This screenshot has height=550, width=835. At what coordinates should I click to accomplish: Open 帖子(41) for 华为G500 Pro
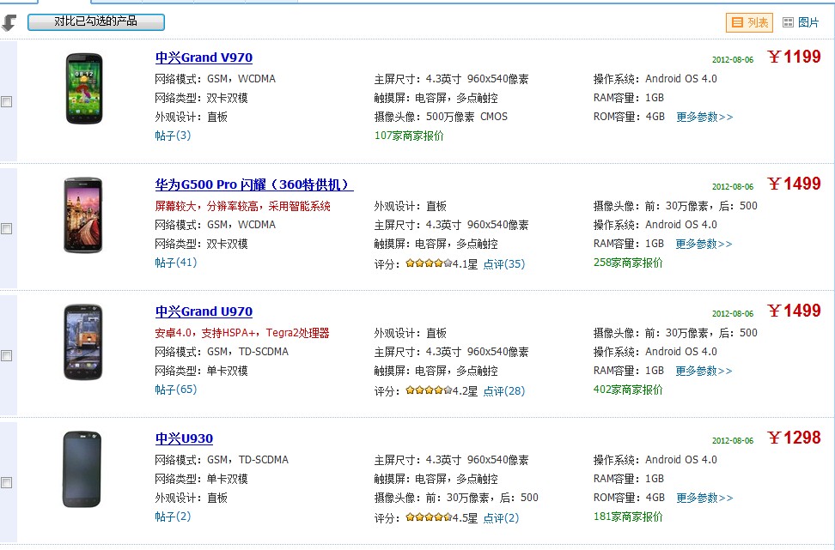(x=176, y=263)
